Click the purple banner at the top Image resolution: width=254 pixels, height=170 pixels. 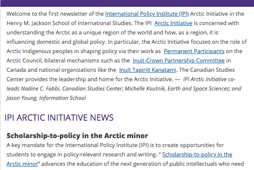coord(127,3)
